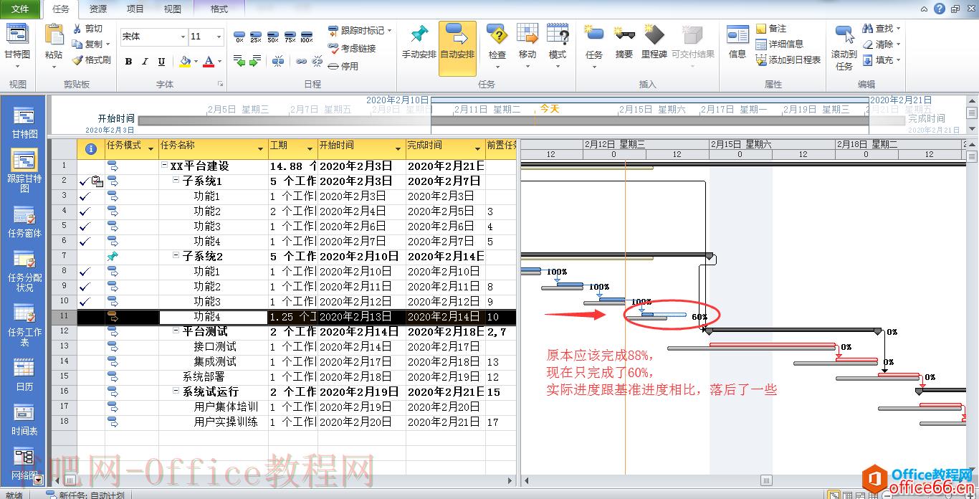Open task 信息 information dialog
The width and height of the screenshot is (979, 499).
(737, 42)
